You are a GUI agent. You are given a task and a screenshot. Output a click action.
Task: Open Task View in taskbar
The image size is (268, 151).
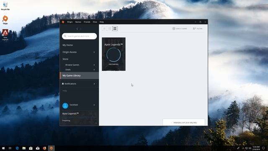(10, 148)
